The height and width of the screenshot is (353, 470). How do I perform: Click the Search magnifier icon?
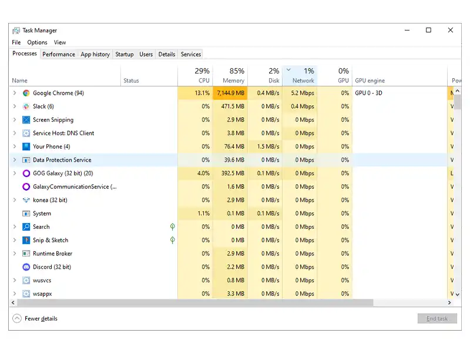tap(26, 227)
